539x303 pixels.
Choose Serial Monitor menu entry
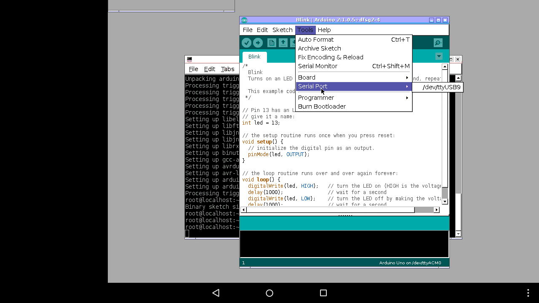[x=354, y=66]
